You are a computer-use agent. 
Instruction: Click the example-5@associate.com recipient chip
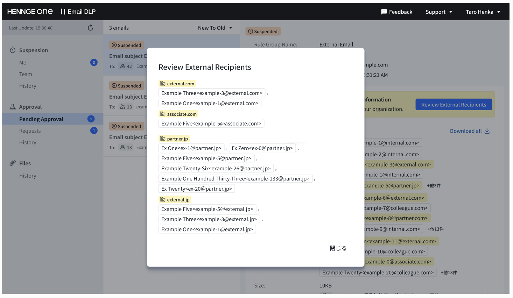coord(211,123)
